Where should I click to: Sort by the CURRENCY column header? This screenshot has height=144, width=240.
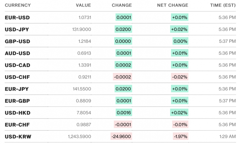point(18,5)
